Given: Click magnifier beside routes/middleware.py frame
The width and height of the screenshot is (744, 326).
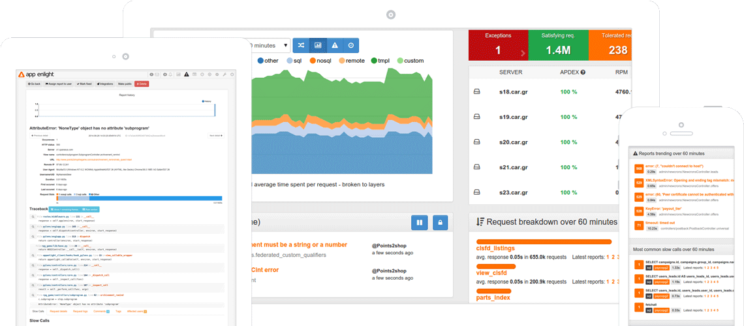Looking at the screenshot, I should point(33,217).
